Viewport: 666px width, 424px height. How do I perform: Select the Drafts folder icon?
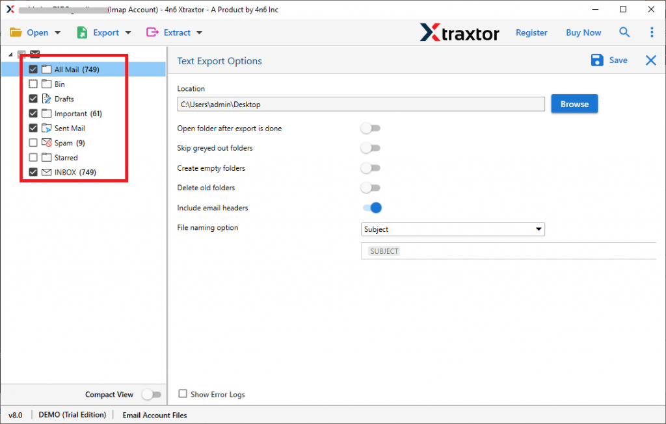pos(46,98)
